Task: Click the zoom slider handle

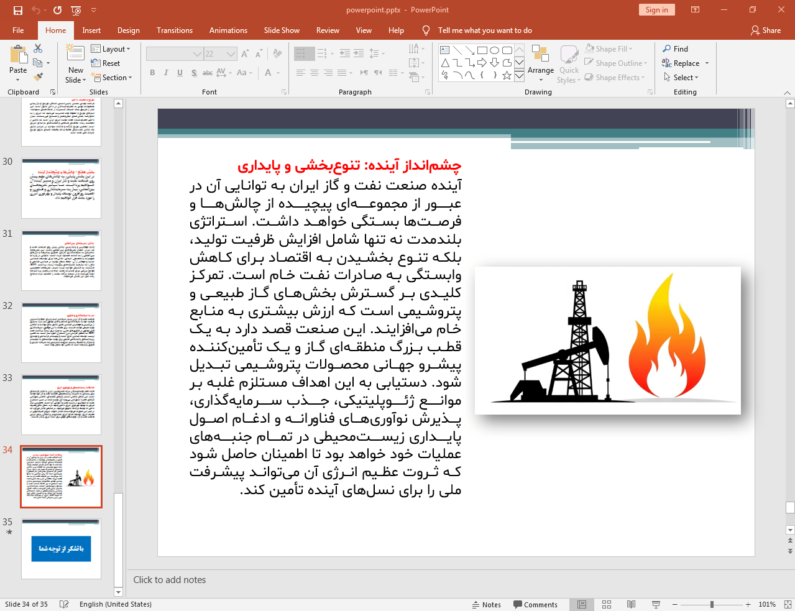Action: 712,604
